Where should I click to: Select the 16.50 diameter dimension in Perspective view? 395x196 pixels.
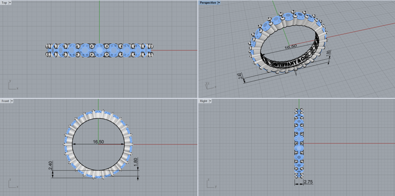click(290, 47)
